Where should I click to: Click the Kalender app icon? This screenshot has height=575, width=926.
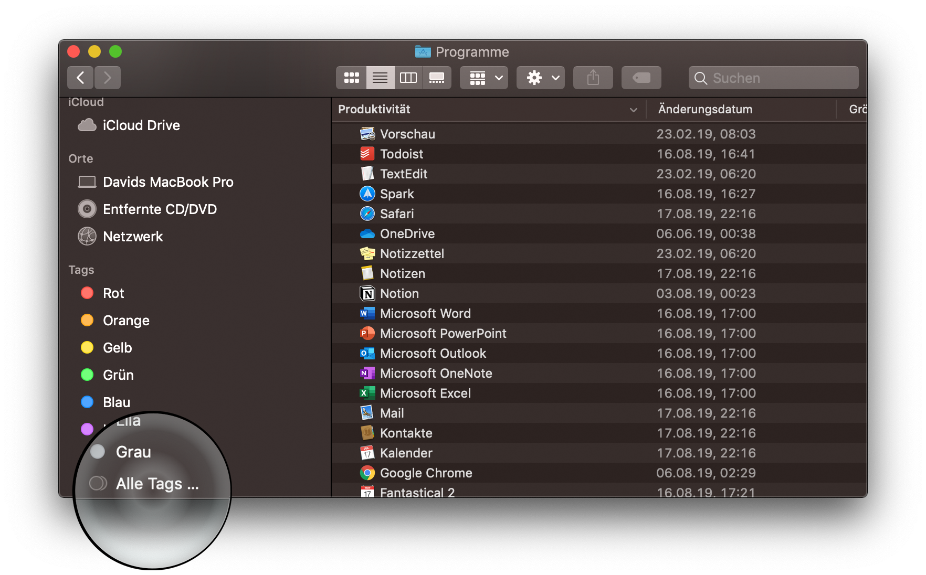[x=367, y=453]
